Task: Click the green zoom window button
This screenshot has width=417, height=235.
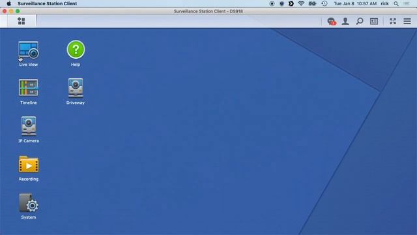Action: [18, 11]
